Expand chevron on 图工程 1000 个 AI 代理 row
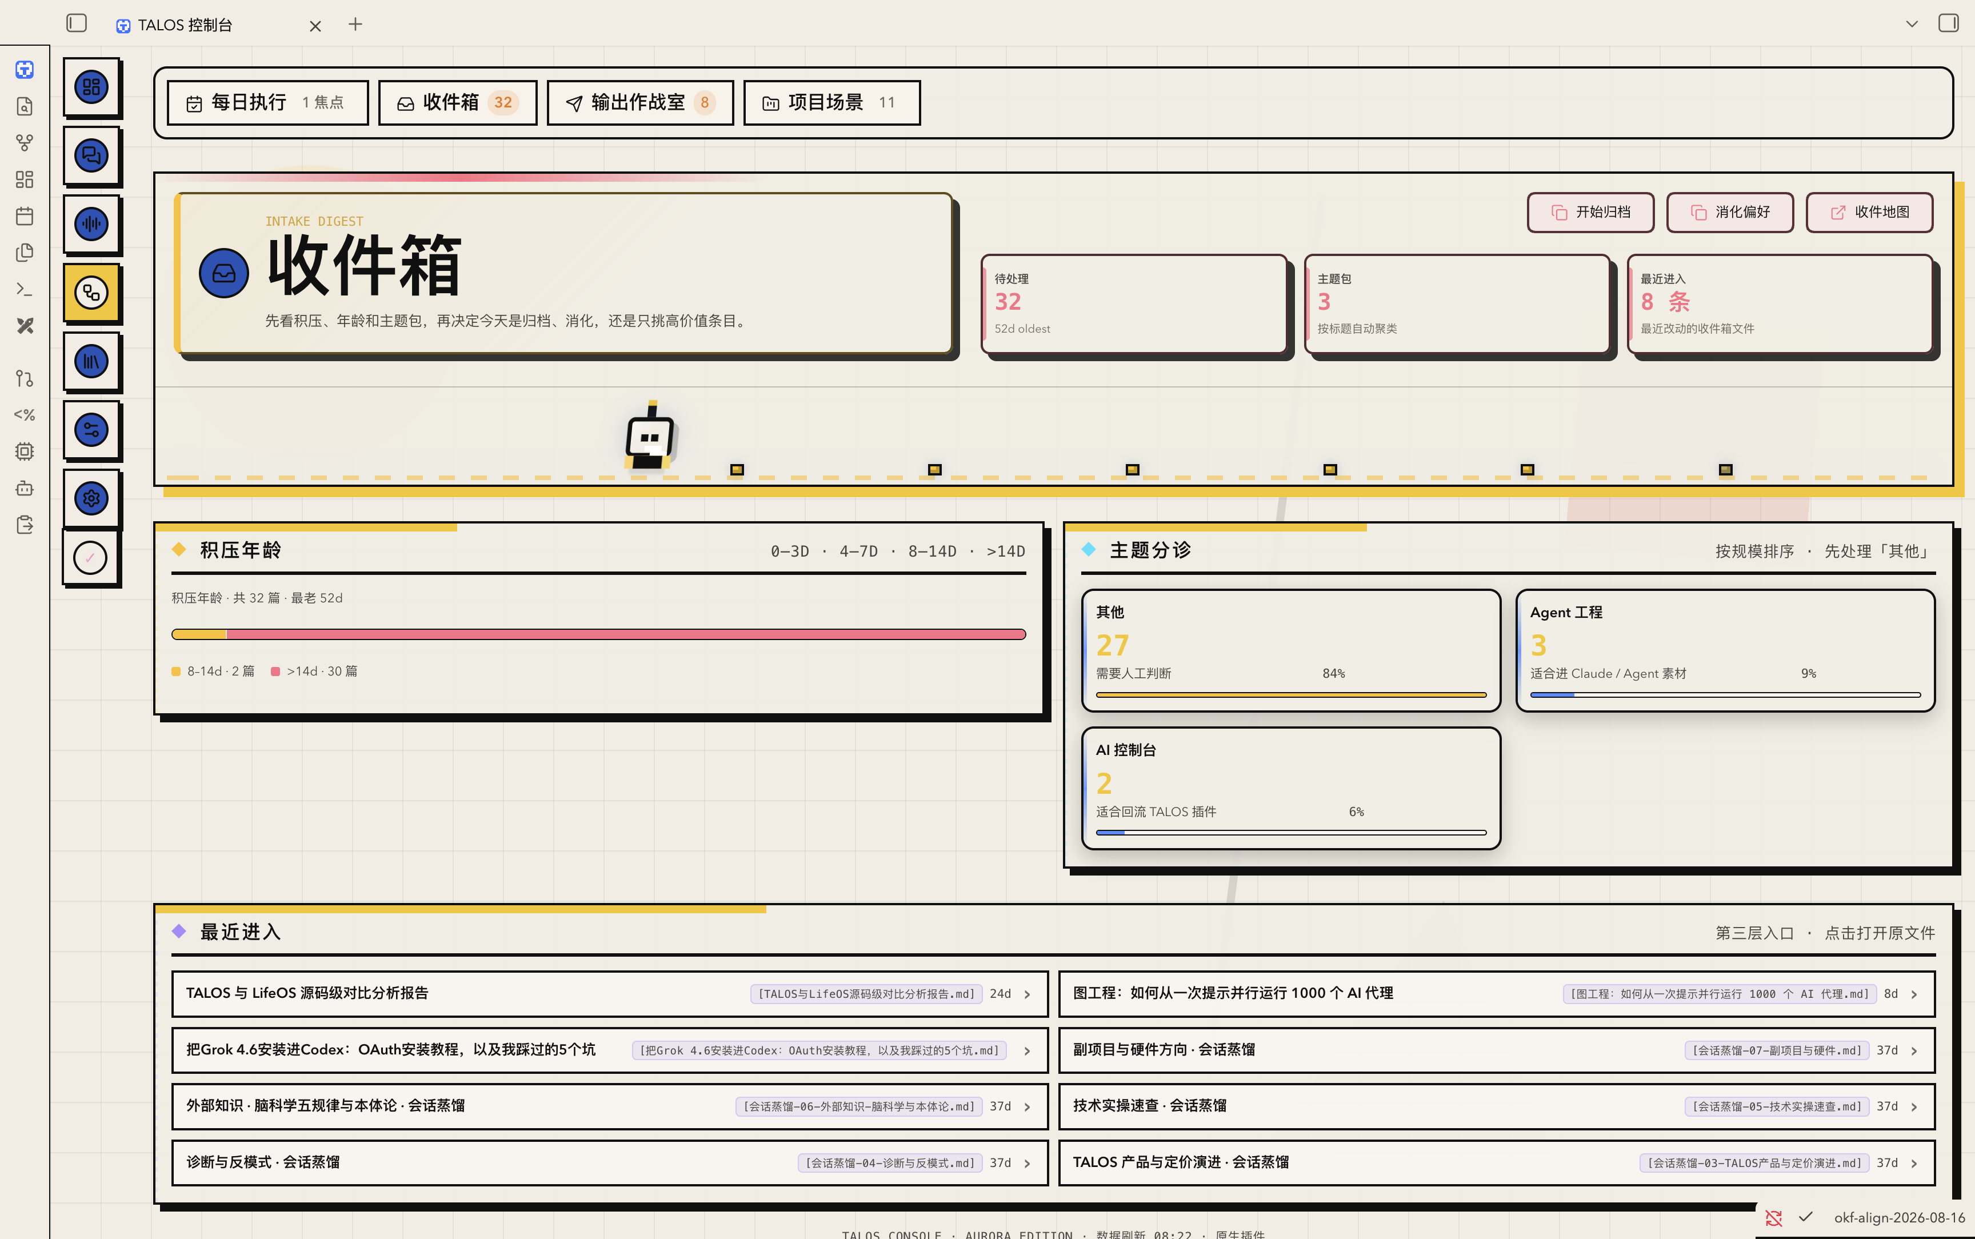The height and width of the screenshot is (1239, 1975). [1914, 994]
